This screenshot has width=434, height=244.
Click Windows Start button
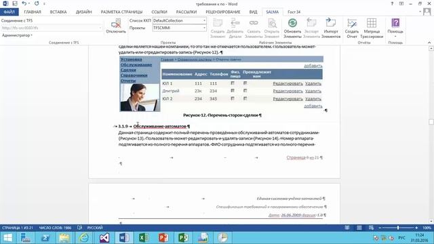click(x=7, y=238)
